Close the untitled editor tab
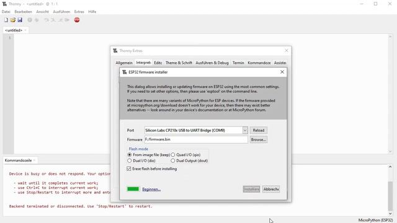 25,30
